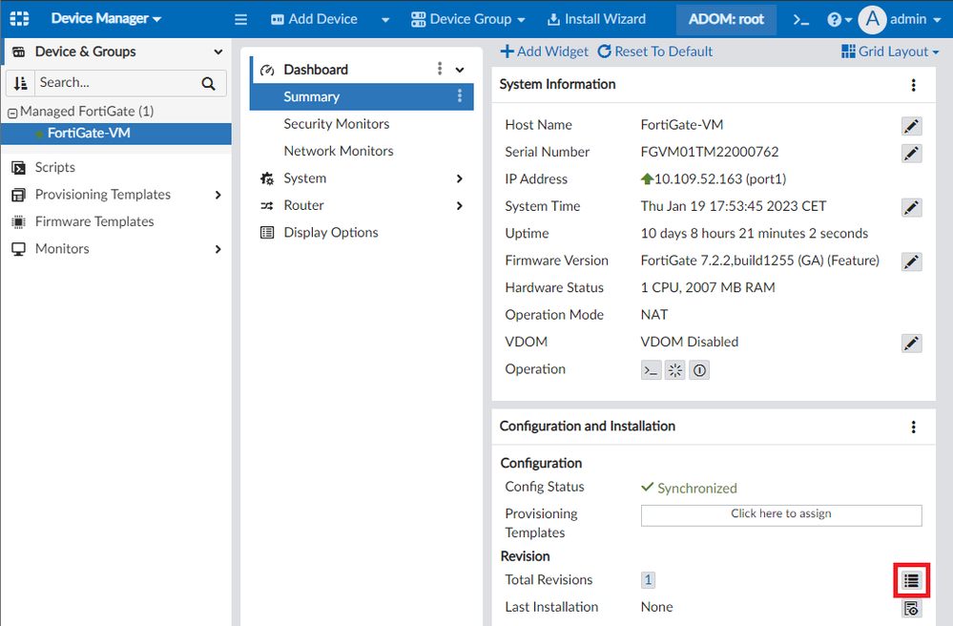953x626 pixels.
Task: Open Last Installation preview icon
Action: (911, 608)
